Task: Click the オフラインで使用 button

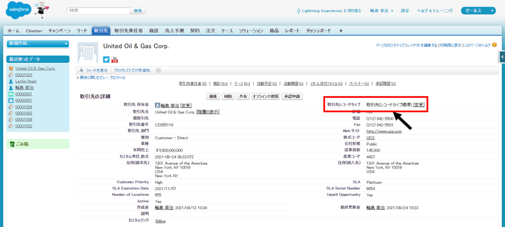Action: pos(266,97)
